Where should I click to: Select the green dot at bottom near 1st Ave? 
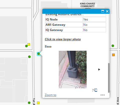[29, 103]
